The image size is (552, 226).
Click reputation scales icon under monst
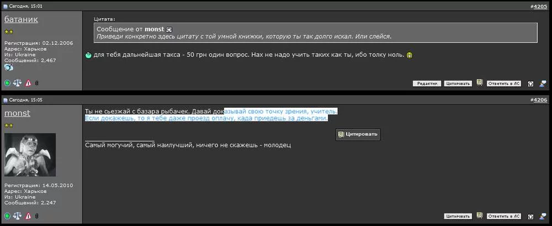point(17,216)
